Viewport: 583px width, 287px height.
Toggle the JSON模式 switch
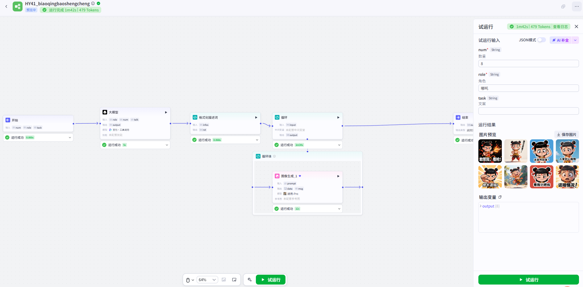(541, 40)
